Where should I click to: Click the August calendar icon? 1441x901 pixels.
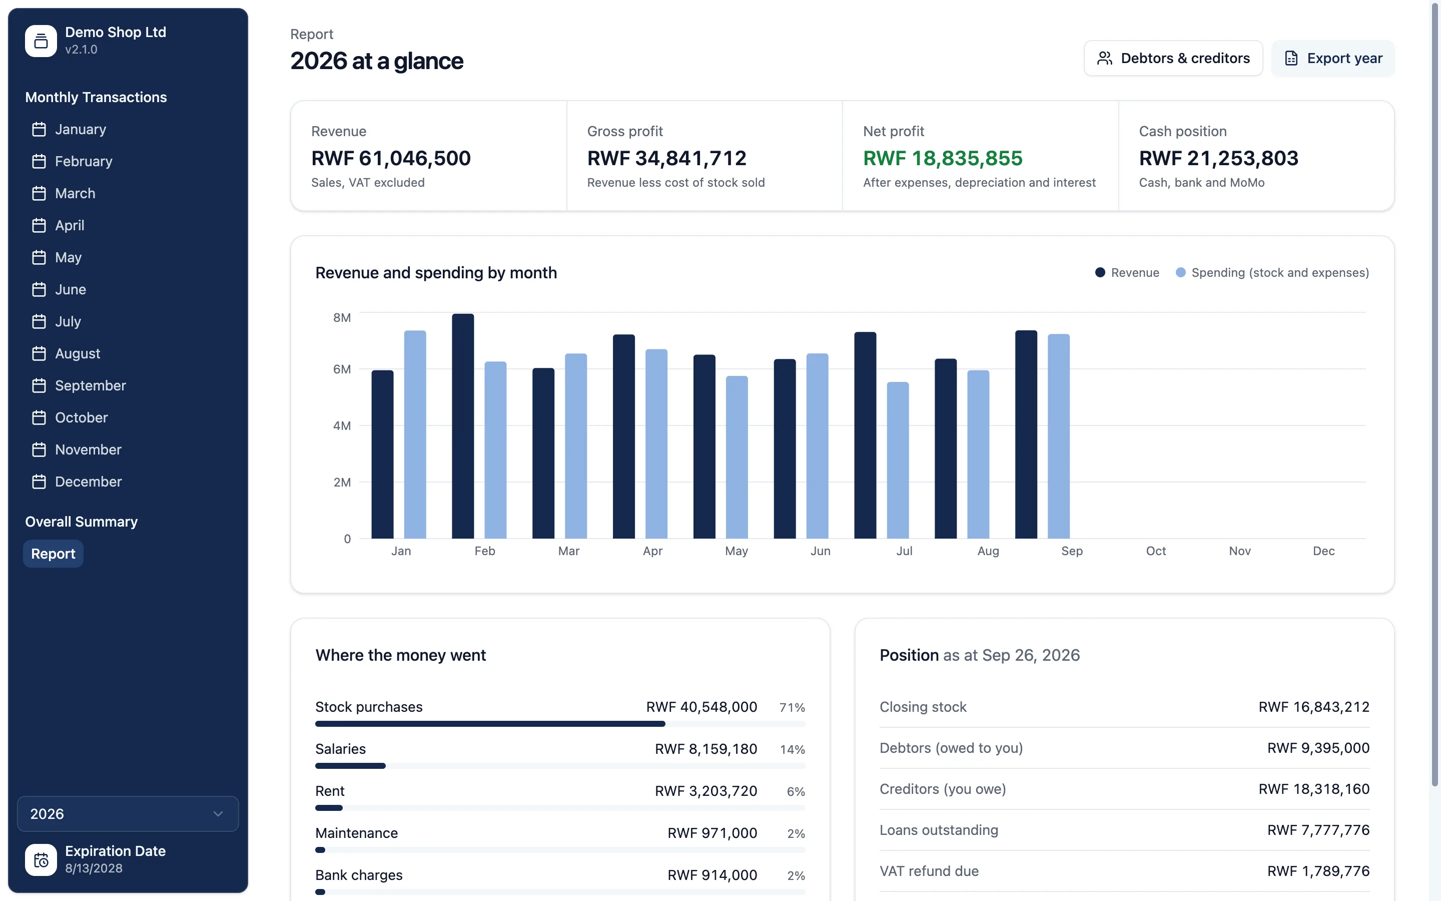pos(39,353)
